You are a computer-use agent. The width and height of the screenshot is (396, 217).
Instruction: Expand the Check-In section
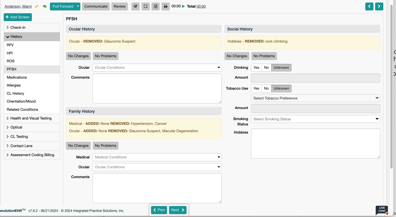coord(32,28)
